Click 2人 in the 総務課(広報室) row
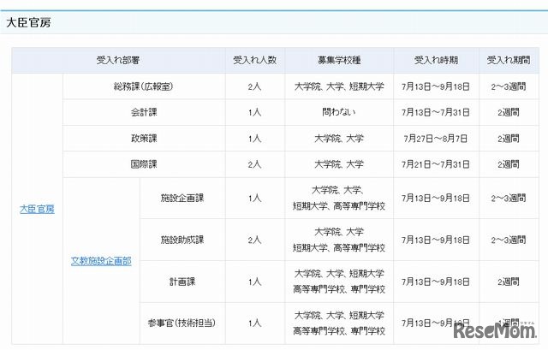The width and height of the screenshot is (548, 350). (x=255, y=86)
